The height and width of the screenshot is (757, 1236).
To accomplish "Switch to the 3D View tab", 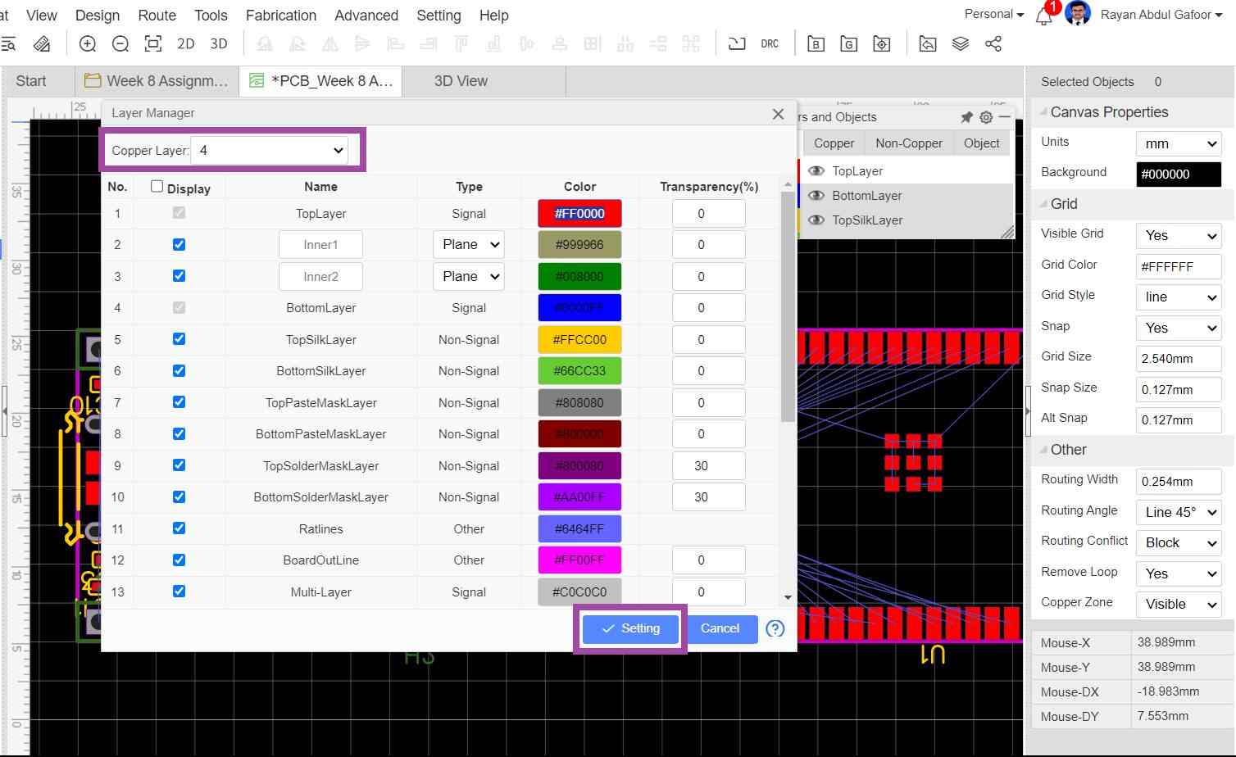I will coord(461,81).
